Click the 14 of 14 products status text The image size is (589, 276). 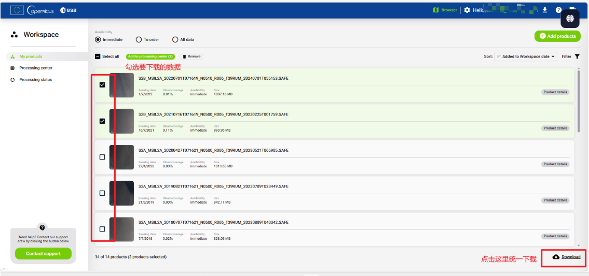131,257
